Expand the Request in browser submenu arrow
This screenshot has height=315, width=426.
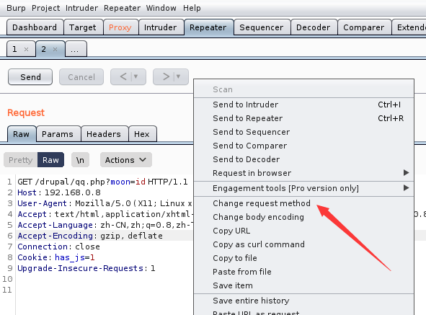click(406, 173)
